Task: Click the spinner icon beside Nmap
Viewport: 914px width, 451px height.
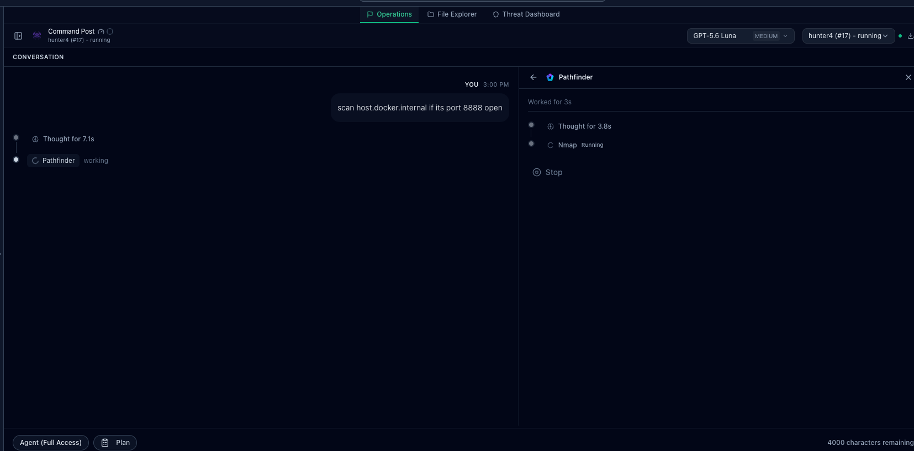Action: [551, 145]
